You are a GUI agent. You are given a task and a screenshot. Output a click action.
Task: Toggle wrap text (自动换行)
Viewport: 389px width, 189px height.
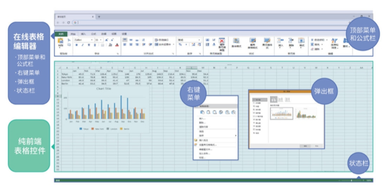point(162,40)
